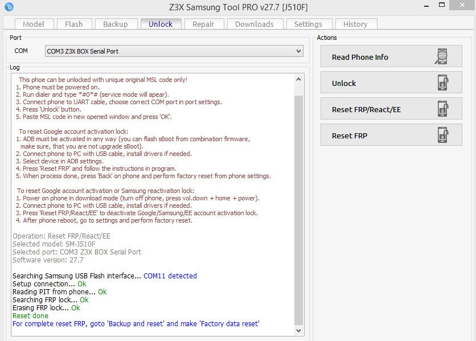Open the Repair tab
Viewport: 476px width, 341px height.
[x=203, y=24]
